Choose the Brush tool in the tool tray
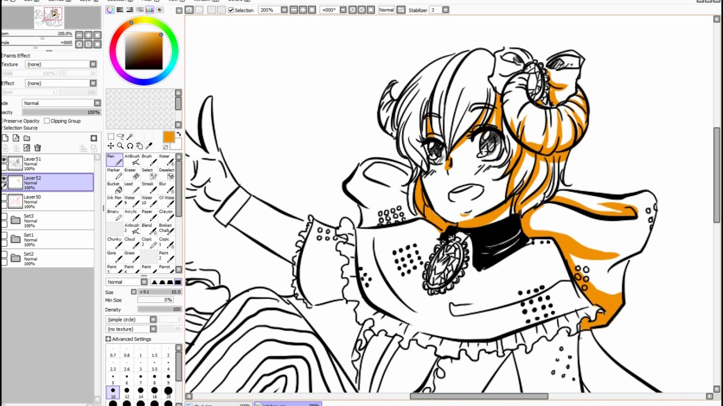This screenshot has width=723, height=406. click(148, 160)
